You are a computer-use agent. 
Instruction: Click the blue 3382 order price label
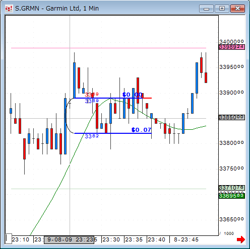(x=92, y=136)
